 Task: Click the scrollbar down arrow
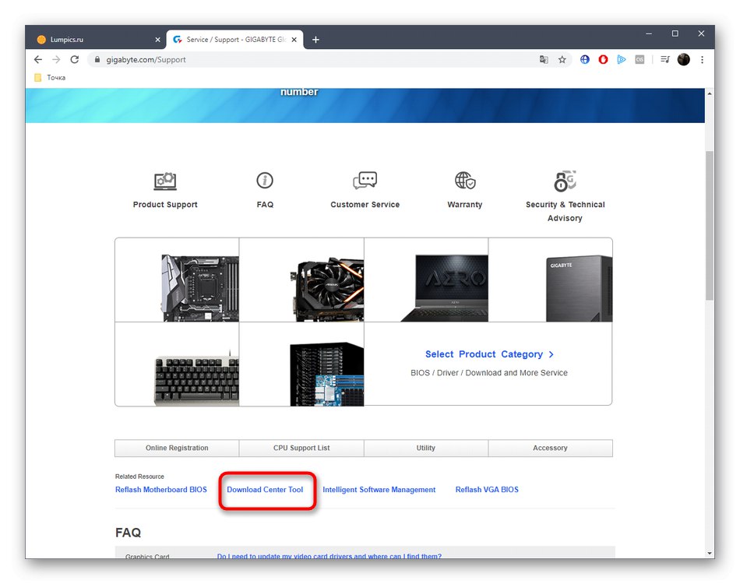(x=710, y=554)
